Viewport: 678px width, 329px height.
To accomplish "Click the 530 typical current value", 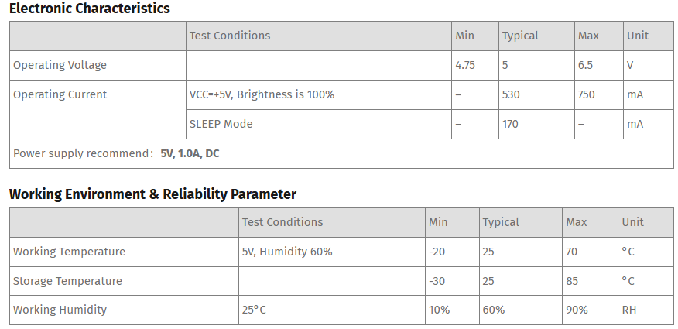I will pos(511,94).
